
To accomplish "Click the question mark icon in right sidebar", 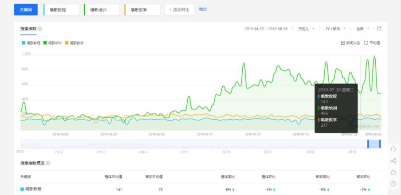I will point(393,183).
